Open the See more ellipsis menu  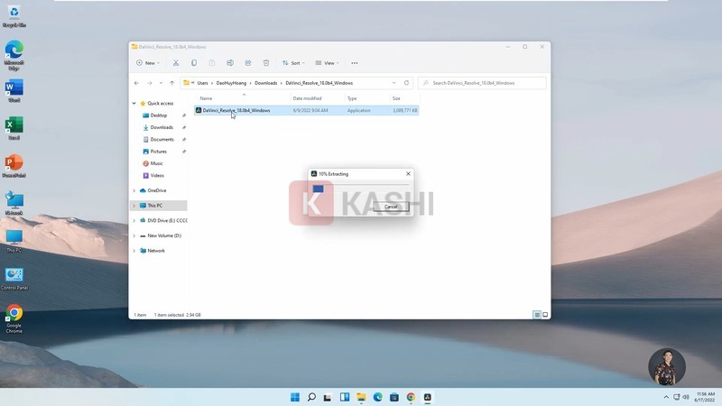[x=355, y=63]
